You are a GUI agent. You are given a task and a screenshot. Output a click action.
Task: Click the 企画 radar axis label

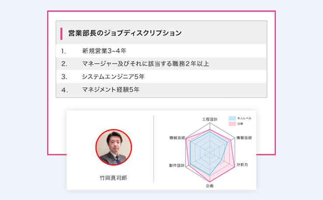[x=210, y=186]
